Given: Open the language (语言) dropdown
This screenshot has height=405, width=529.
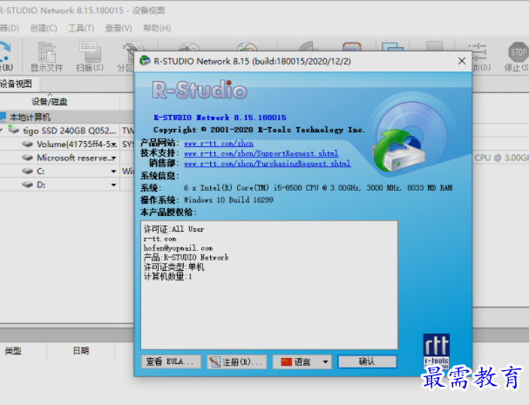Looking at the screenshot, I should pyautogui.click(x=302, y=361).
